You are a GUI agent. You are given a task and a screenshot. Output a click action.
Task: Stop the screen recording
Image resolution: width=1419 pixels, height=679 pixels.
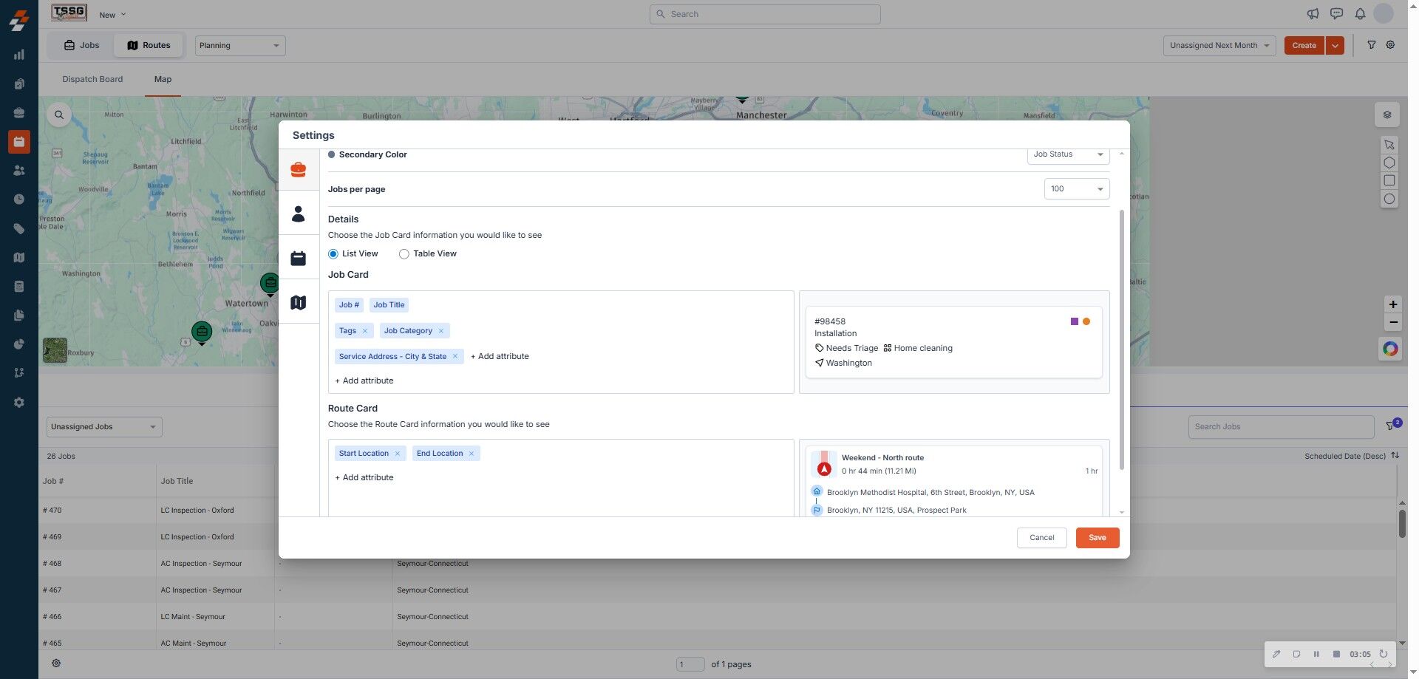(1336, 654)
